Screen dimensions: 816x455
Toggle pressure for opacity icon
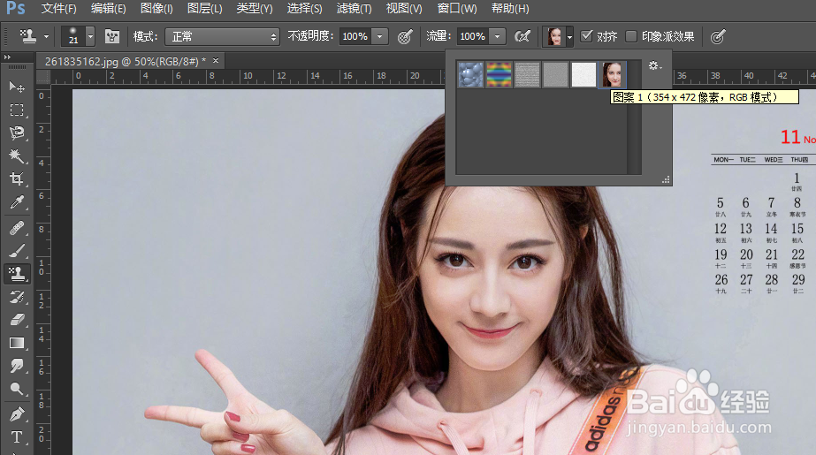point(405,36)
